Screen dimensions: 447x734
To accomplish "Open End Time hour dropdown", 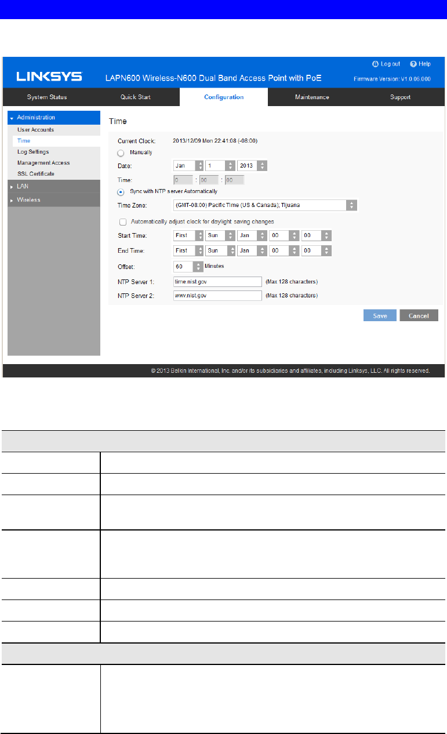I will 284,251.
